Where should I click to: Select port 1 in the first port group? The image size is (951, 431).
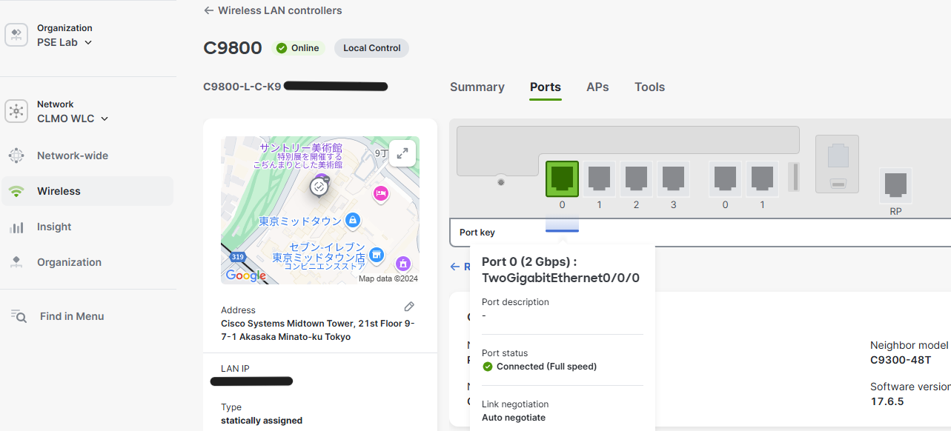click(x=599, y=178)
